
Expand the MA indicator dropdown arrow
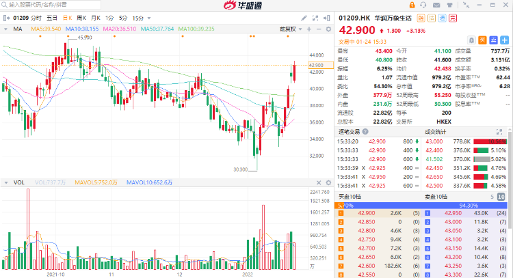pos(6,29)
